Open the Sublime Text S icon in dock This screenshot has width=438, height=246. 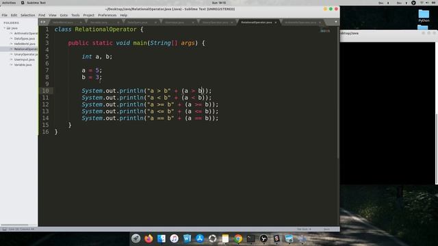pyautogui.click(x=276, y=238)
